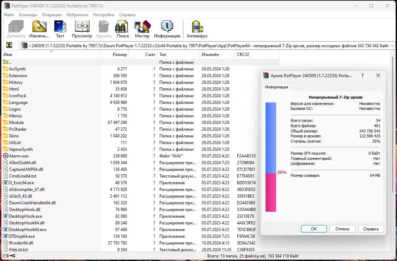Screen dimensions: 397x261
Task: Sort files by Размер column header
Action: [x=115, y=54]
